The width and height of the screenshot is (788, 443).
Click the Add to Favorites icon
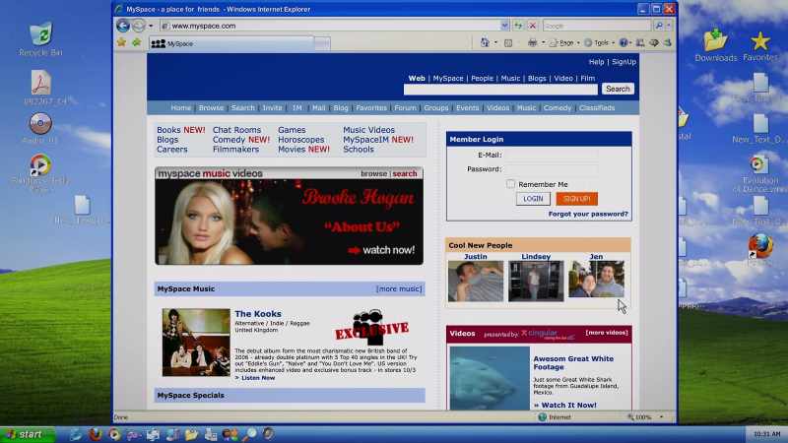point(136,42)
